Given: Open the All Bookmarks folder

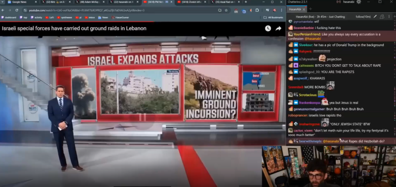Looking at the screenshot, I should coord(273,17).
